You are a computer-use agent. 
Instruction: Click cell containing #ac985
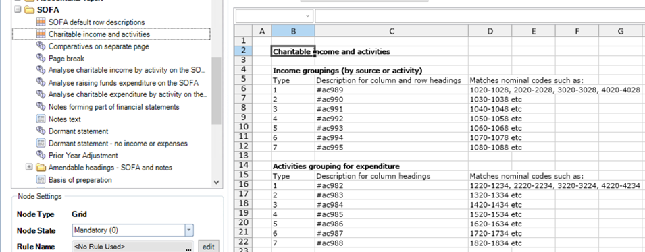tap(392, 214)
